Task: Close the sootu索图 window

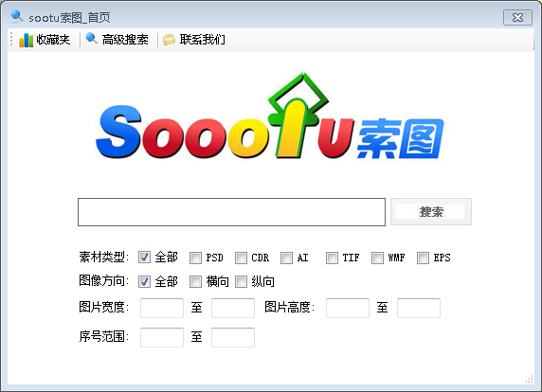Action: 517,18
